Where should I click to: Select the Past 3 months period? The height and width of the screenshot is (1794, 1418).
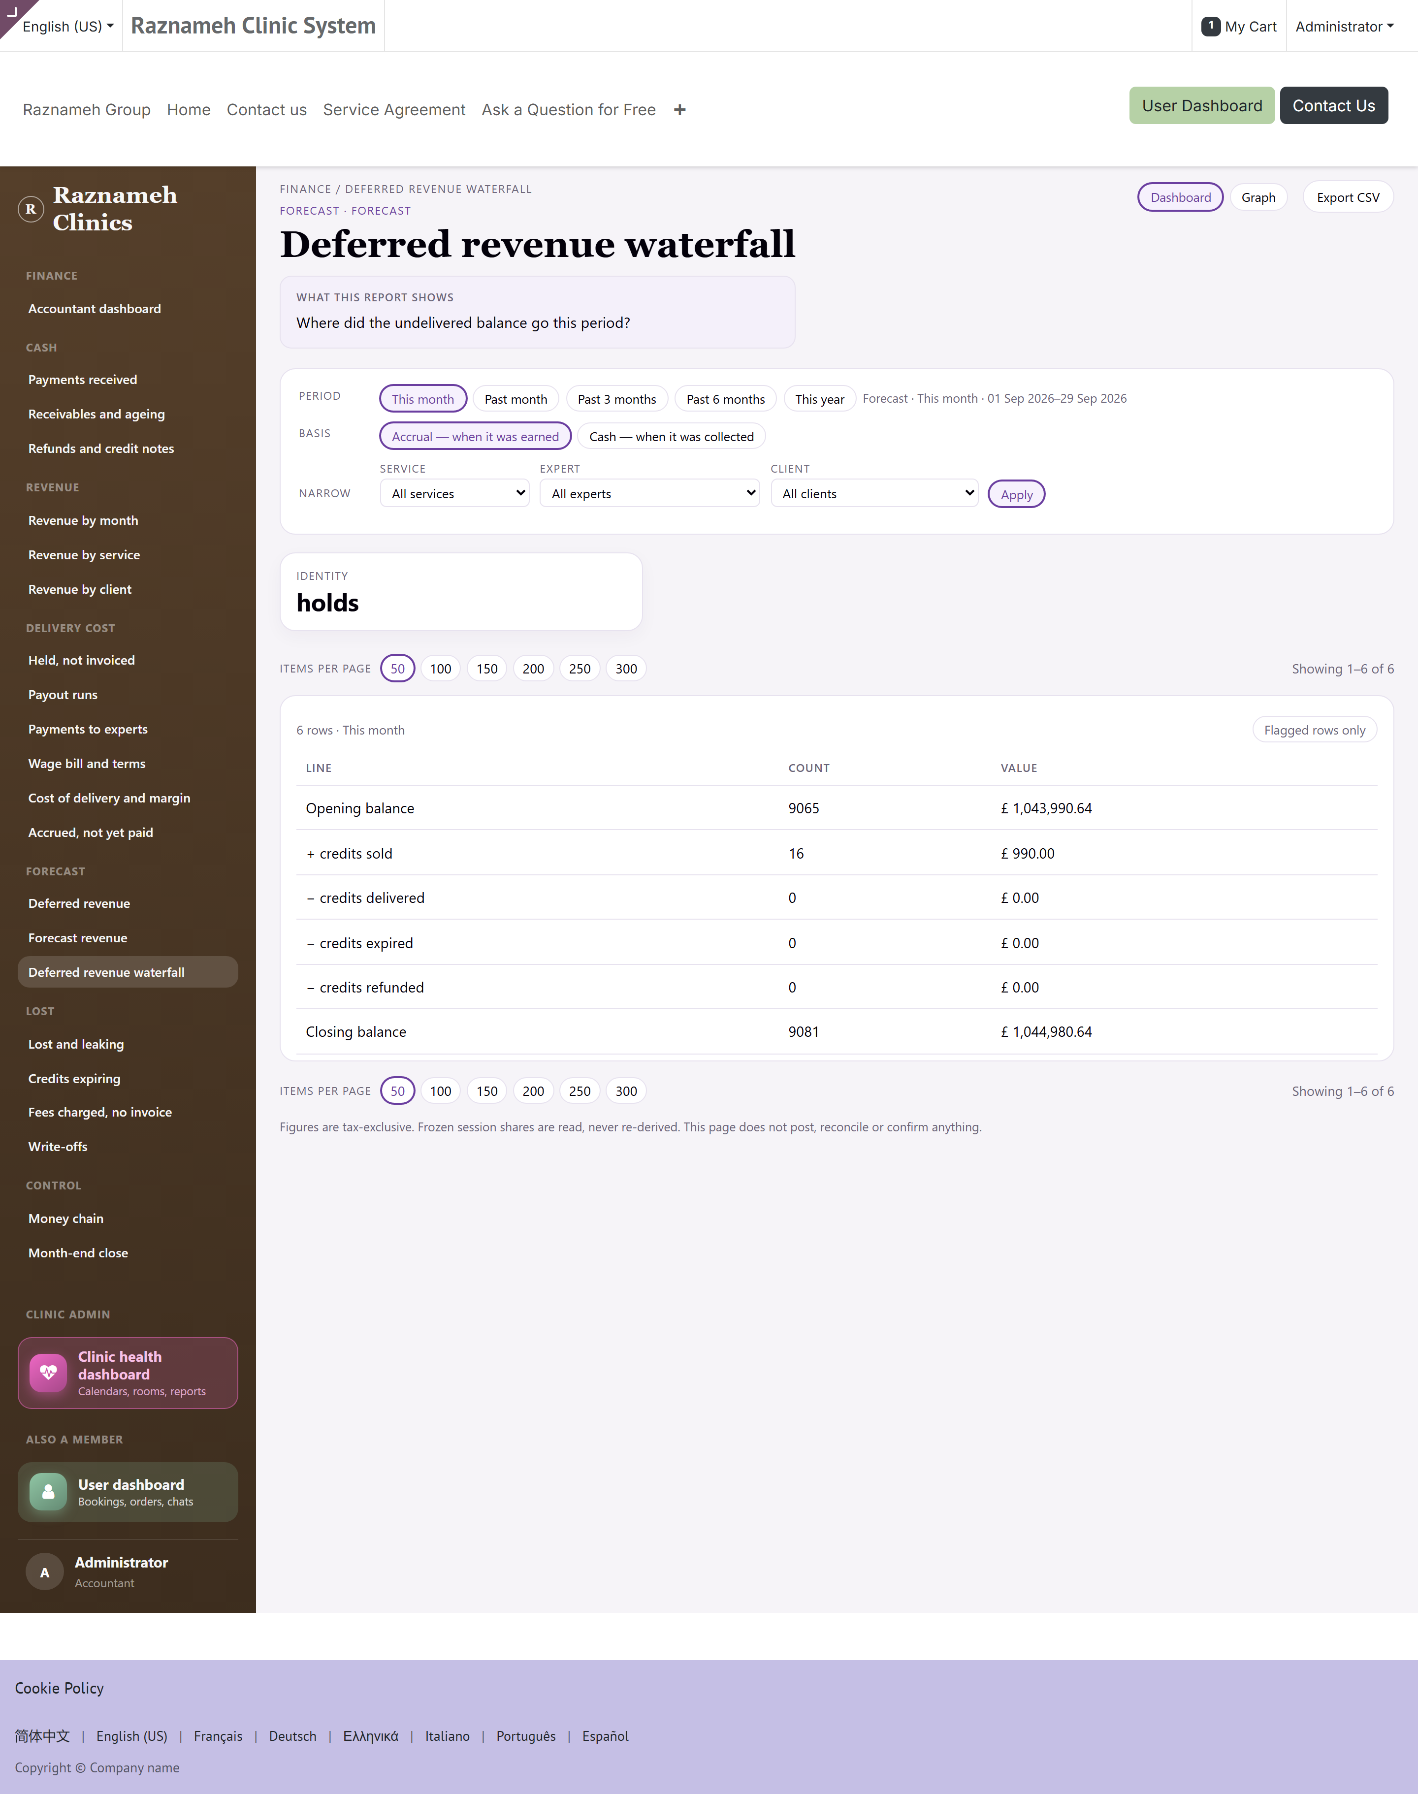pyautogui.click(x=617, y=398)
